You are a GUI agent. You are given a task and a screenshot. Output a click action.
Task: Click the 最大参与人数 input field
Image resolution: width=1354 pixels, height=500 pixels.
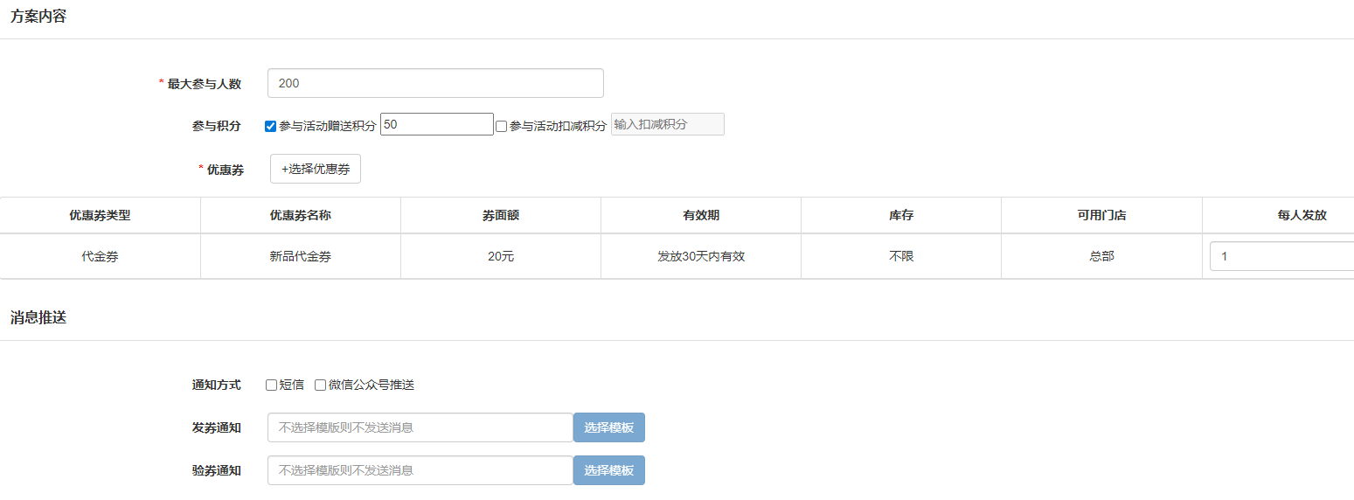click(435, 83)
